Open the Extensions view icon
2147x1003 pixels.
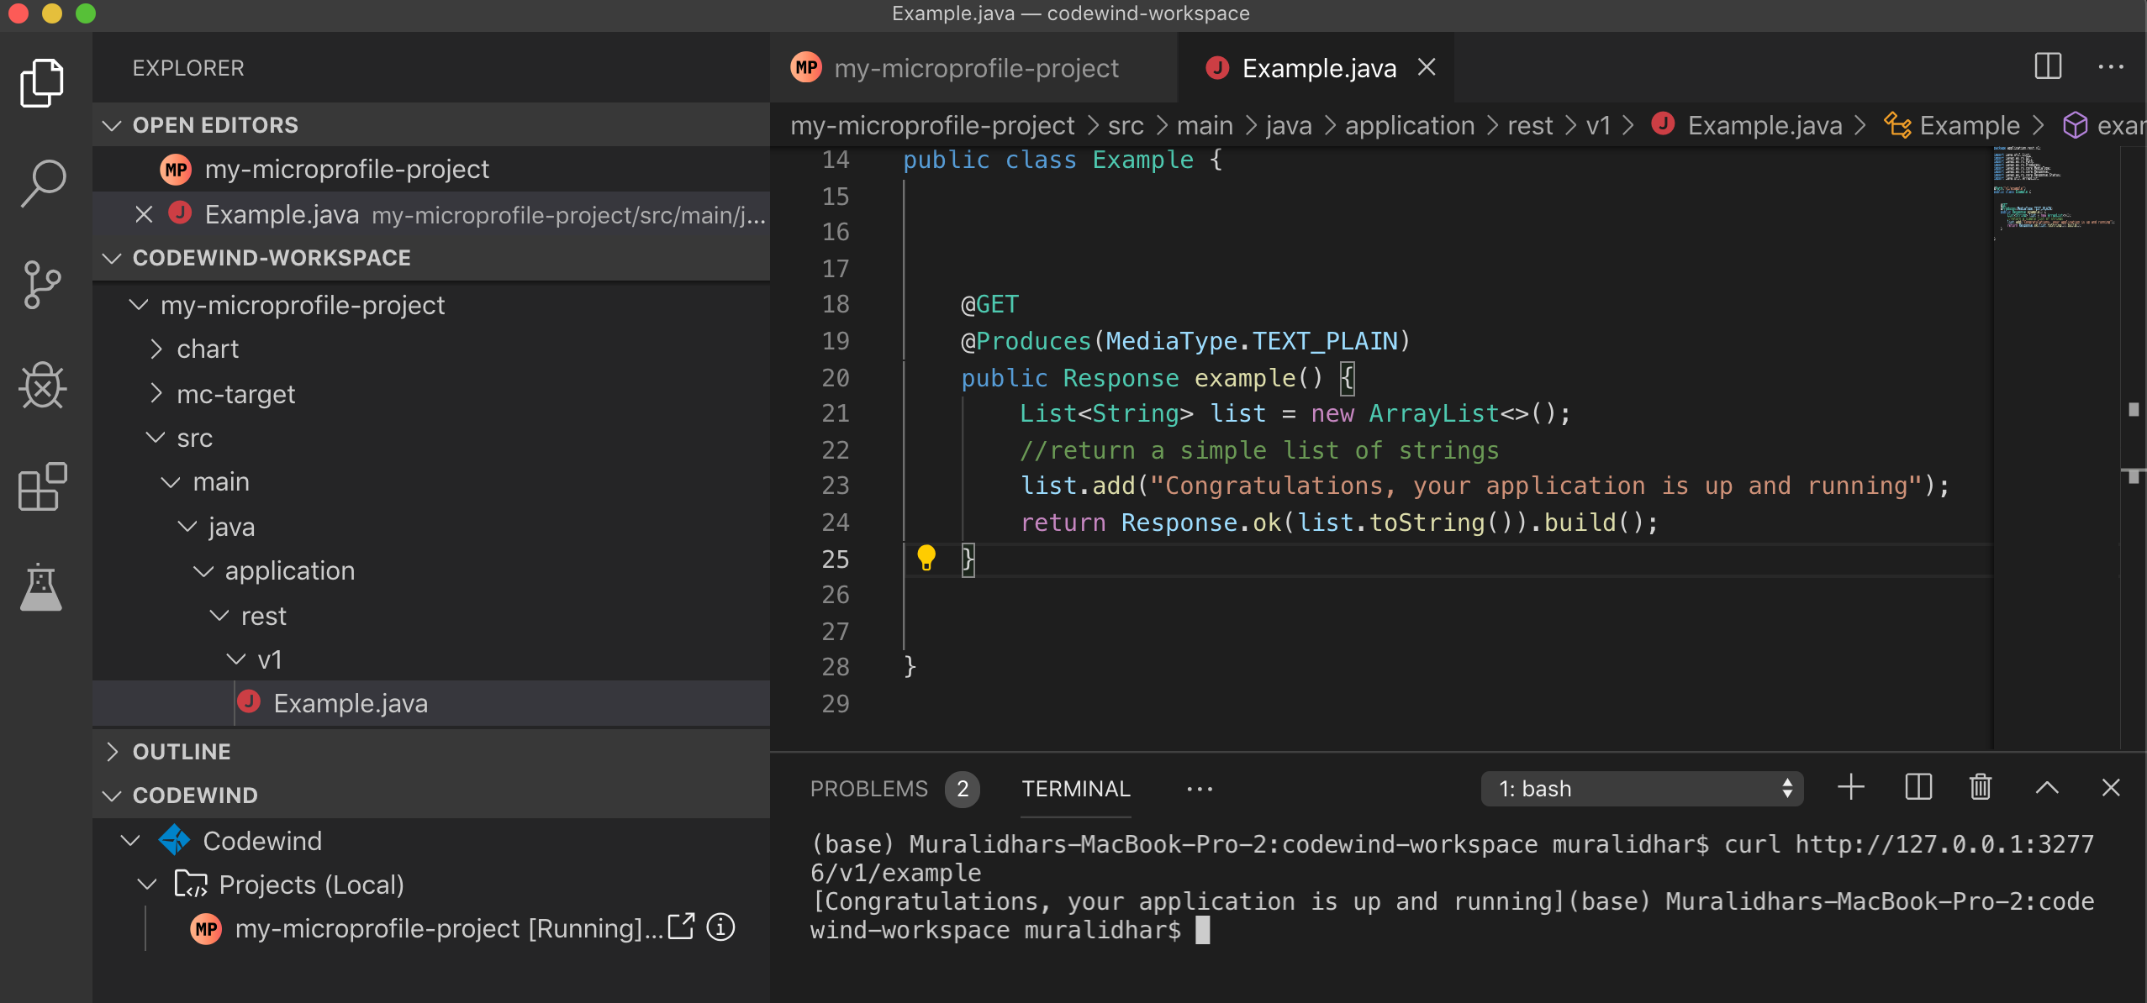pyautogui.click(x=42, y=486)
